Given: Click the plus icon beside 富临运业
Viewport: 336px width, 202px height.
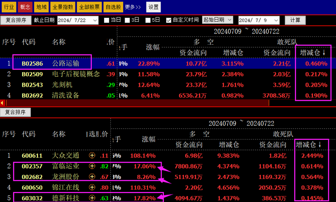Looking at the screenshot, I should 92,166.
